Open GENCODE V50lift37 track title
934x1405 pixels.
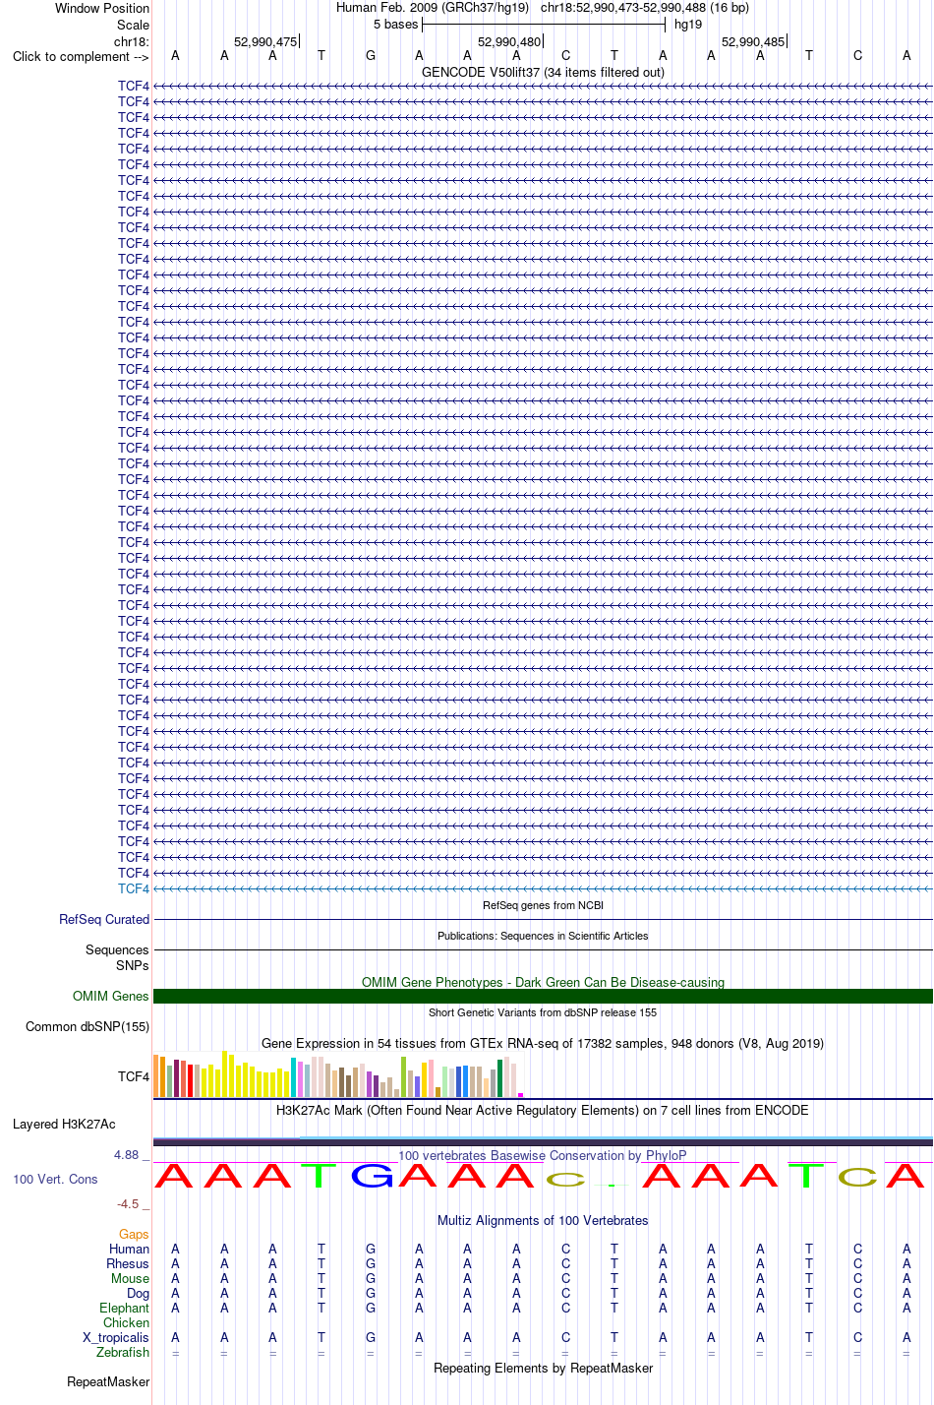coord(543,72)
